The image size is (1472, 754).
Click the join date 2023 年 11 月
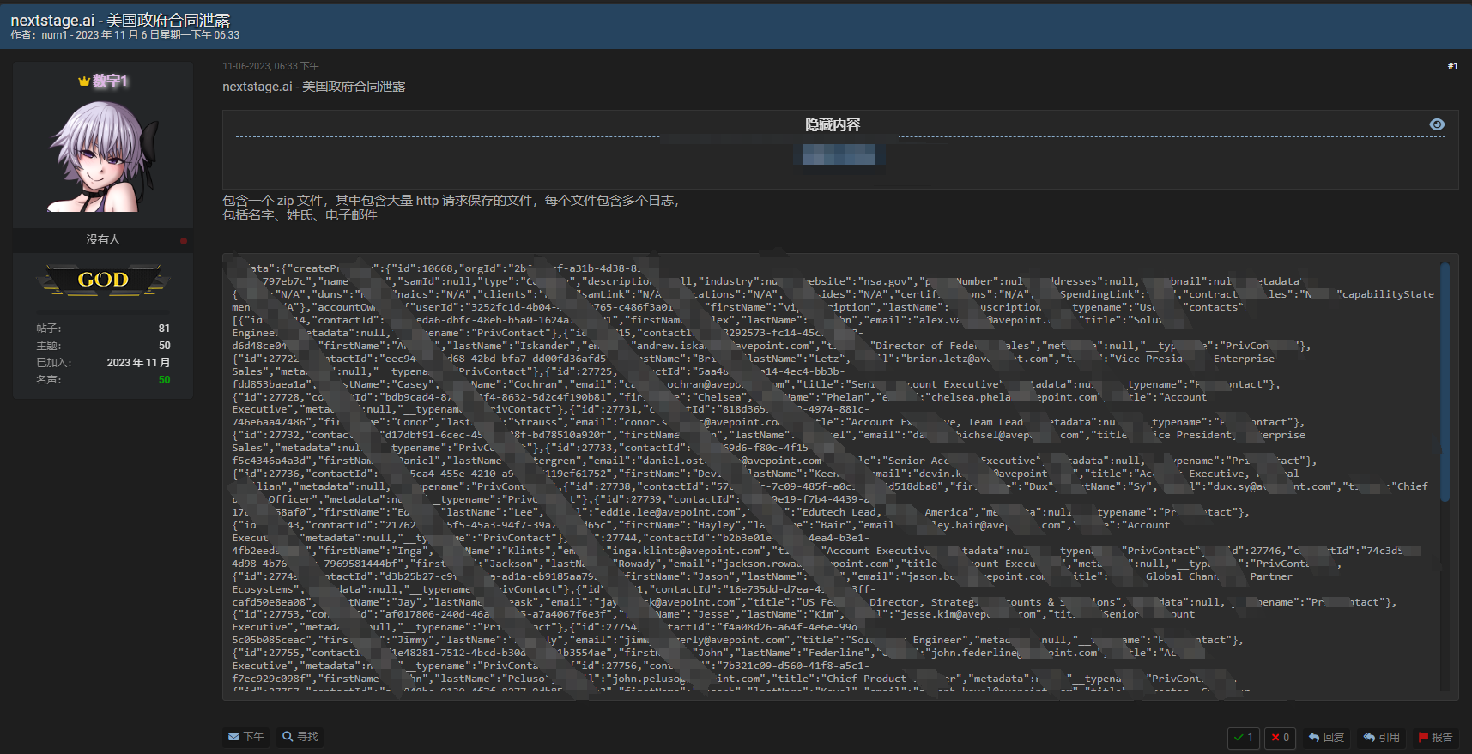[138, 363]
